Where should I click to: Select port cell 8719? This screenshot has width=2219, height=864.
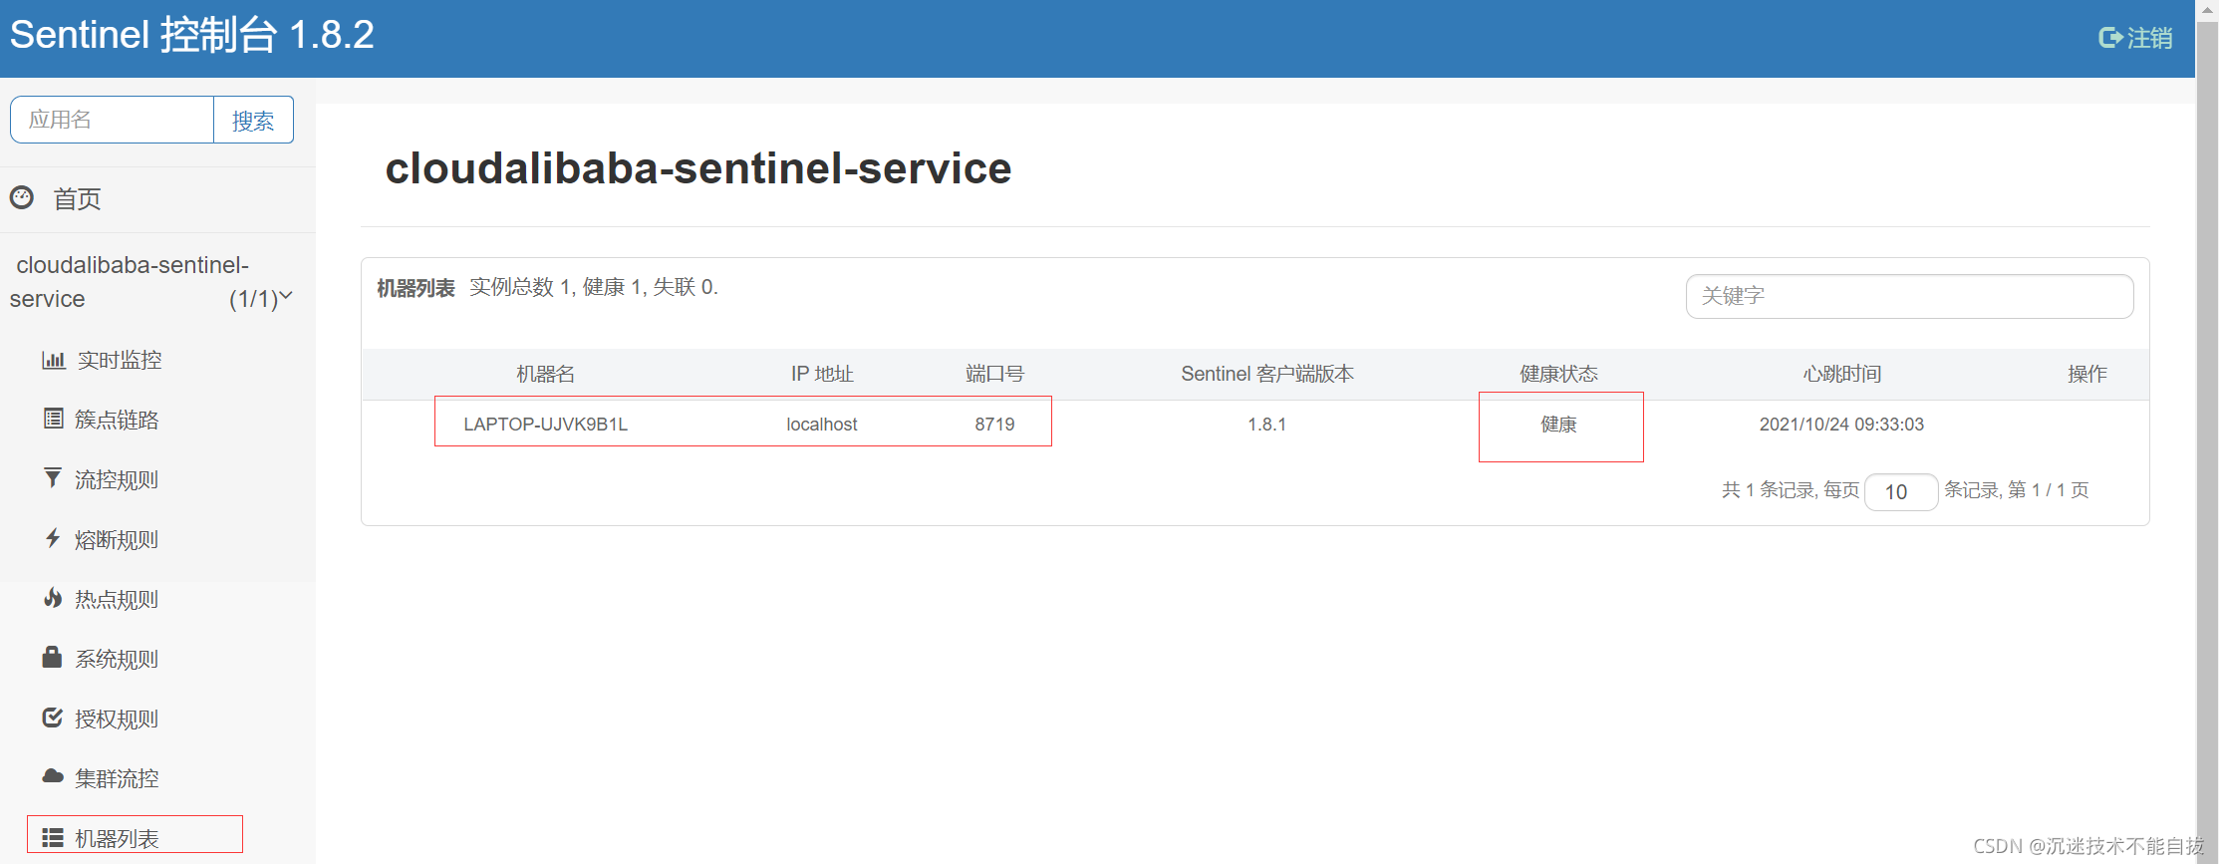994,425
